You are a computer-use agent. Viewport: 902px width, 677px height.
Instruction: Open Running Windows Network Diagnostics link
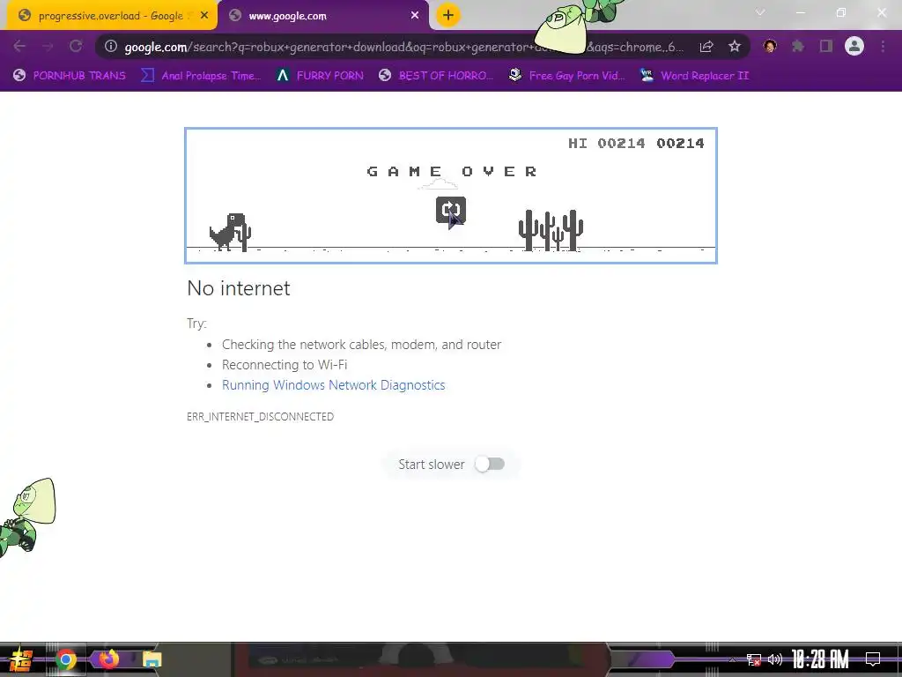coord(333,385)
